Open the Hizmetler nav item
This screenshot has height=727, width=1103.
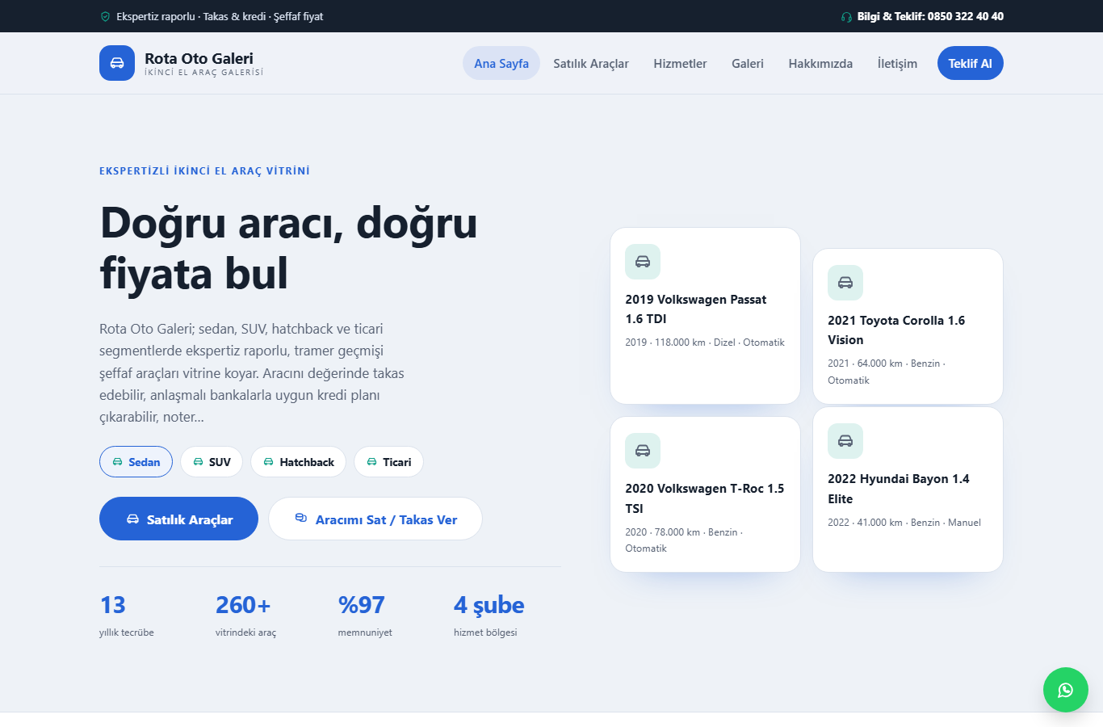680,63
